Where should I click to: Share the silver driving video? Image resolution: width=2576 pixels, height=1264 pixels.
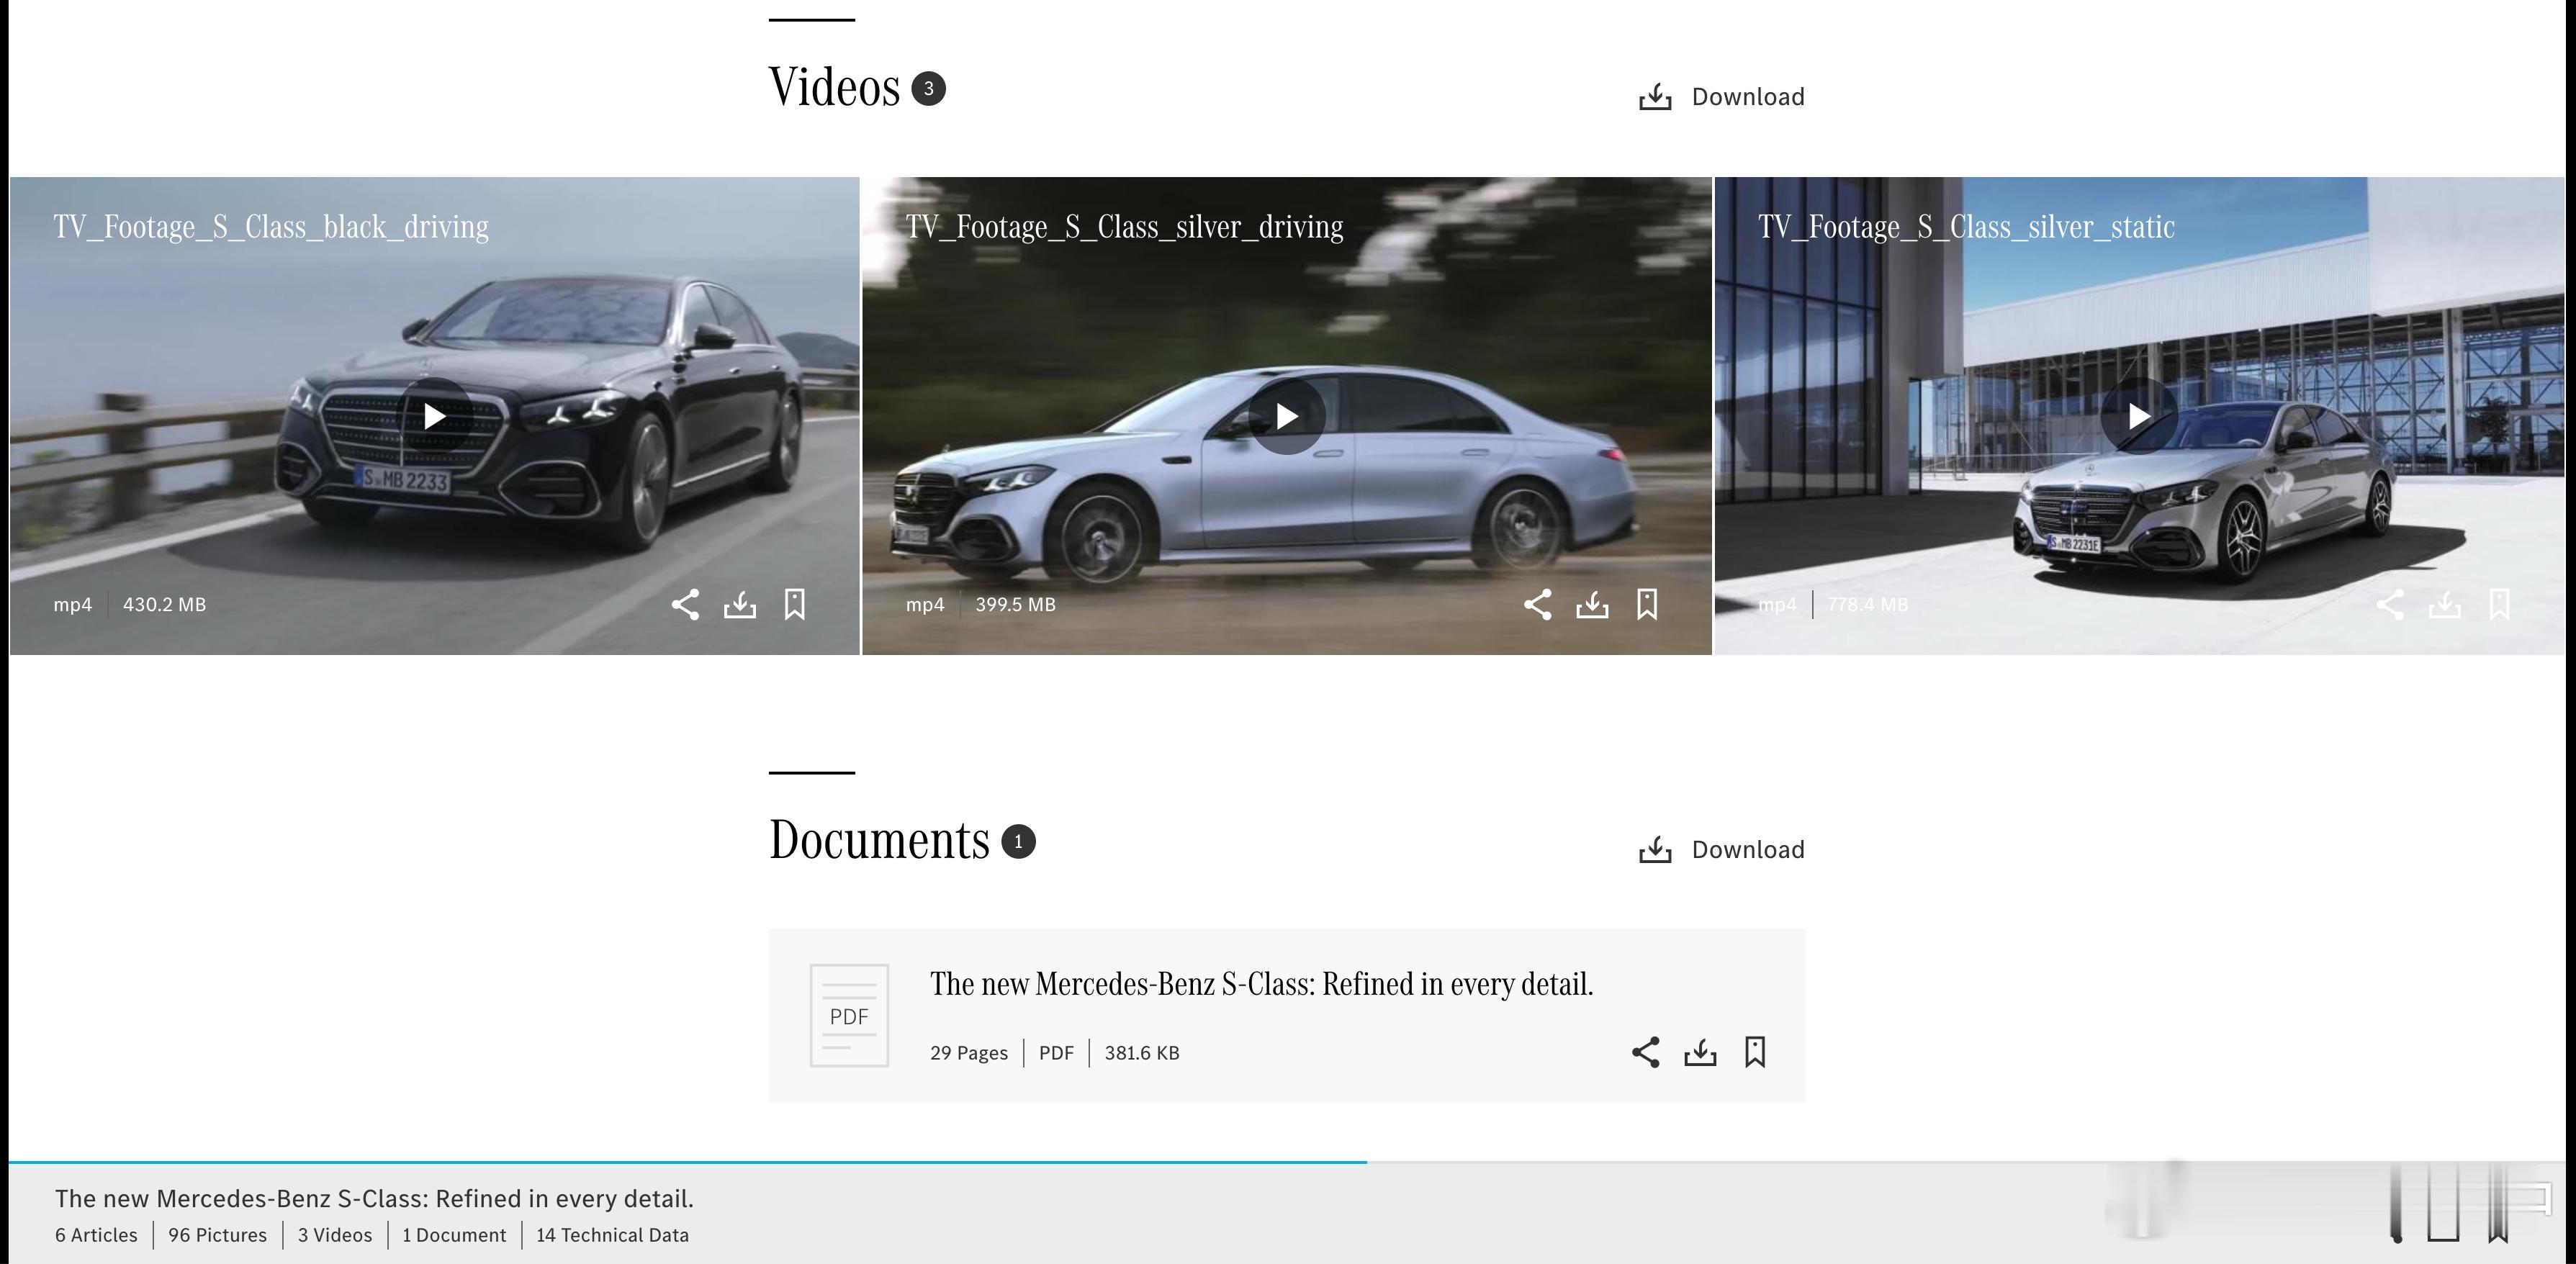[x=1537, y=604]
